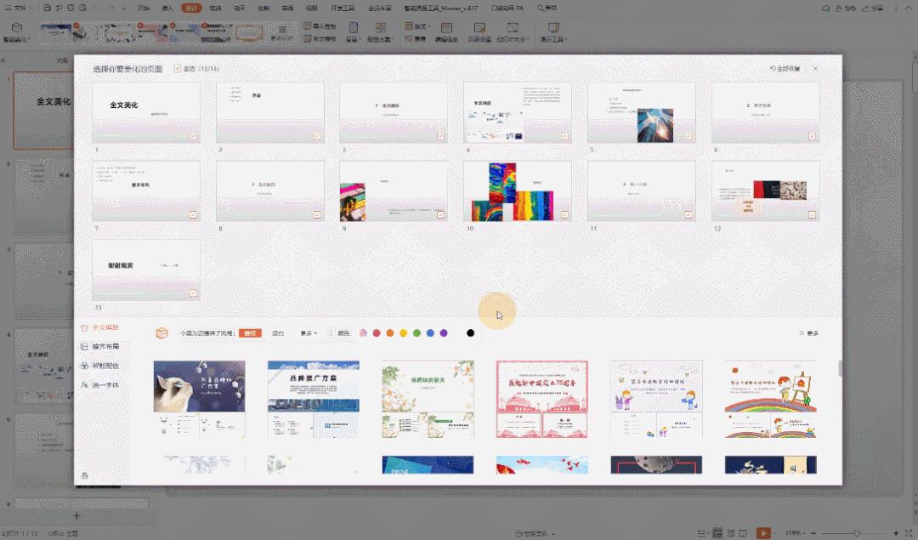Viewport: 918px width, 540px height.
Task: Switch to the 视图 ribbon tab
Action: [x=311, y=9]
